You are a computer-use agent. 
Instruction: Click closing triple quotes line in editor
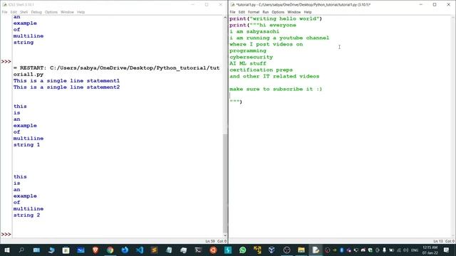click(236, 102)
